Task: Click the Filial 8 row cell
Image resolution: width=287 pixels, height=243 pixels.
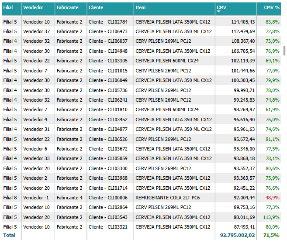Action: [x=10, y=198]
